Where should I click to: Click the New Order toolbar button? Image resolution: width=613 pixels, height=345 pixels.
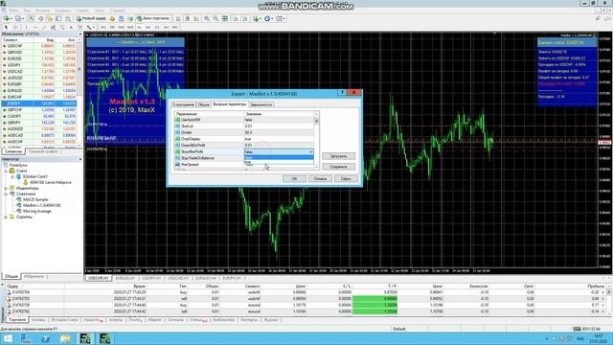[91, 18]
